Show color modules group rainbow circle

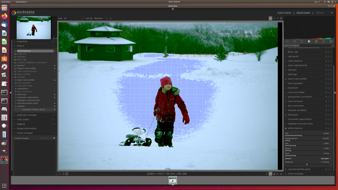pyautogui.click(x=316, y=41)
